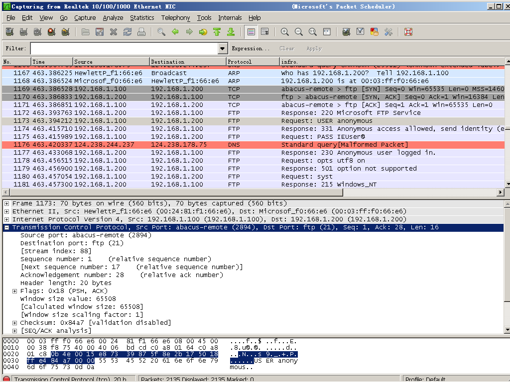
Task: Toggle auto scroll in live capture
Action: point(265,32)
